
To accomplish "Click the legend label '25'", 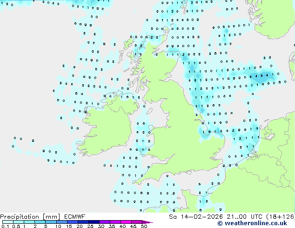I will (x=90, y=226).
